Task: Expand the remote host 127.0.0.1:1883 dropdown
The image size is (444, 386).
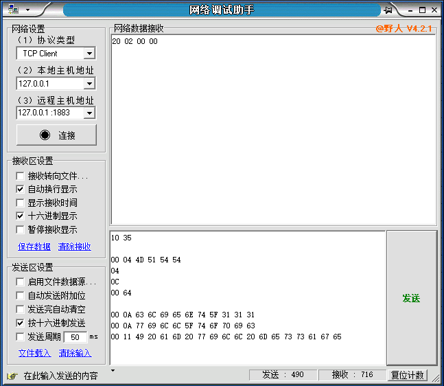Action: pos(89,113)
